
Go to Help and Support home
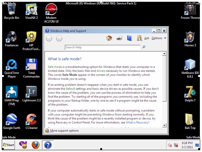(x=109, y=38)
